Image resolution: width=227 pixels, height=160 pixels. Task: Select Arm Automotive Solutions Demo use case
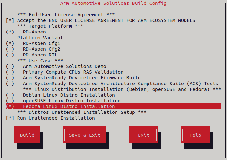[x=10, y=66]
